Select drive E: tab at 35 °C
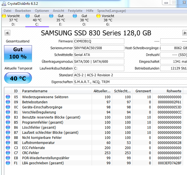Viewport: 187px width, 175px height. pyautogui.click(x=60, y=20)
